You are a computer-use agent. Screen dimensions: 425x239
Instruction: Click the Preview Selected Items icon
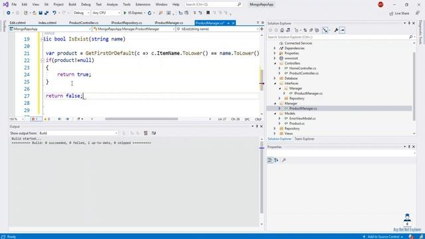(x=343, y=30)
